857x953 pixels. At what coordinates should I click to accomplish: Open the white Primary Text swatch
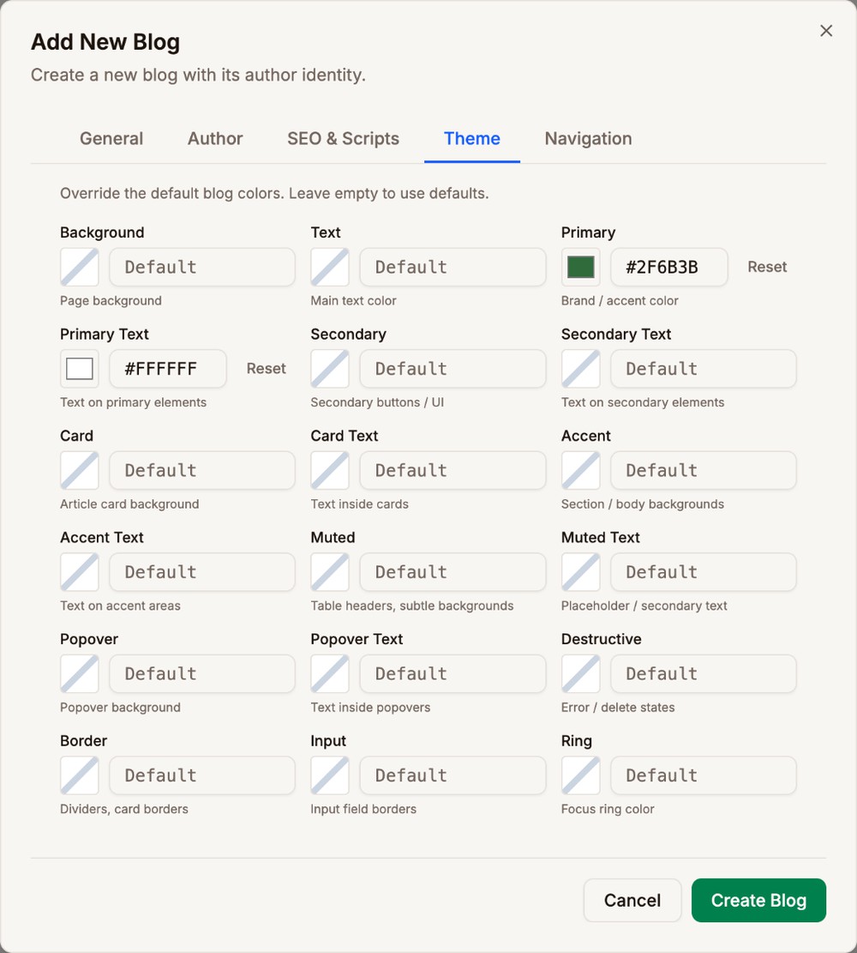tap(80, 368)
